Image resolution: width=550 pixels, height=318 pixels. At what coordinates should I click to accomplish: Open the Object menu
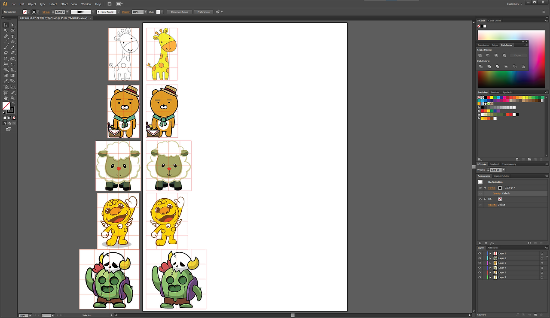[x=32, y=4]
